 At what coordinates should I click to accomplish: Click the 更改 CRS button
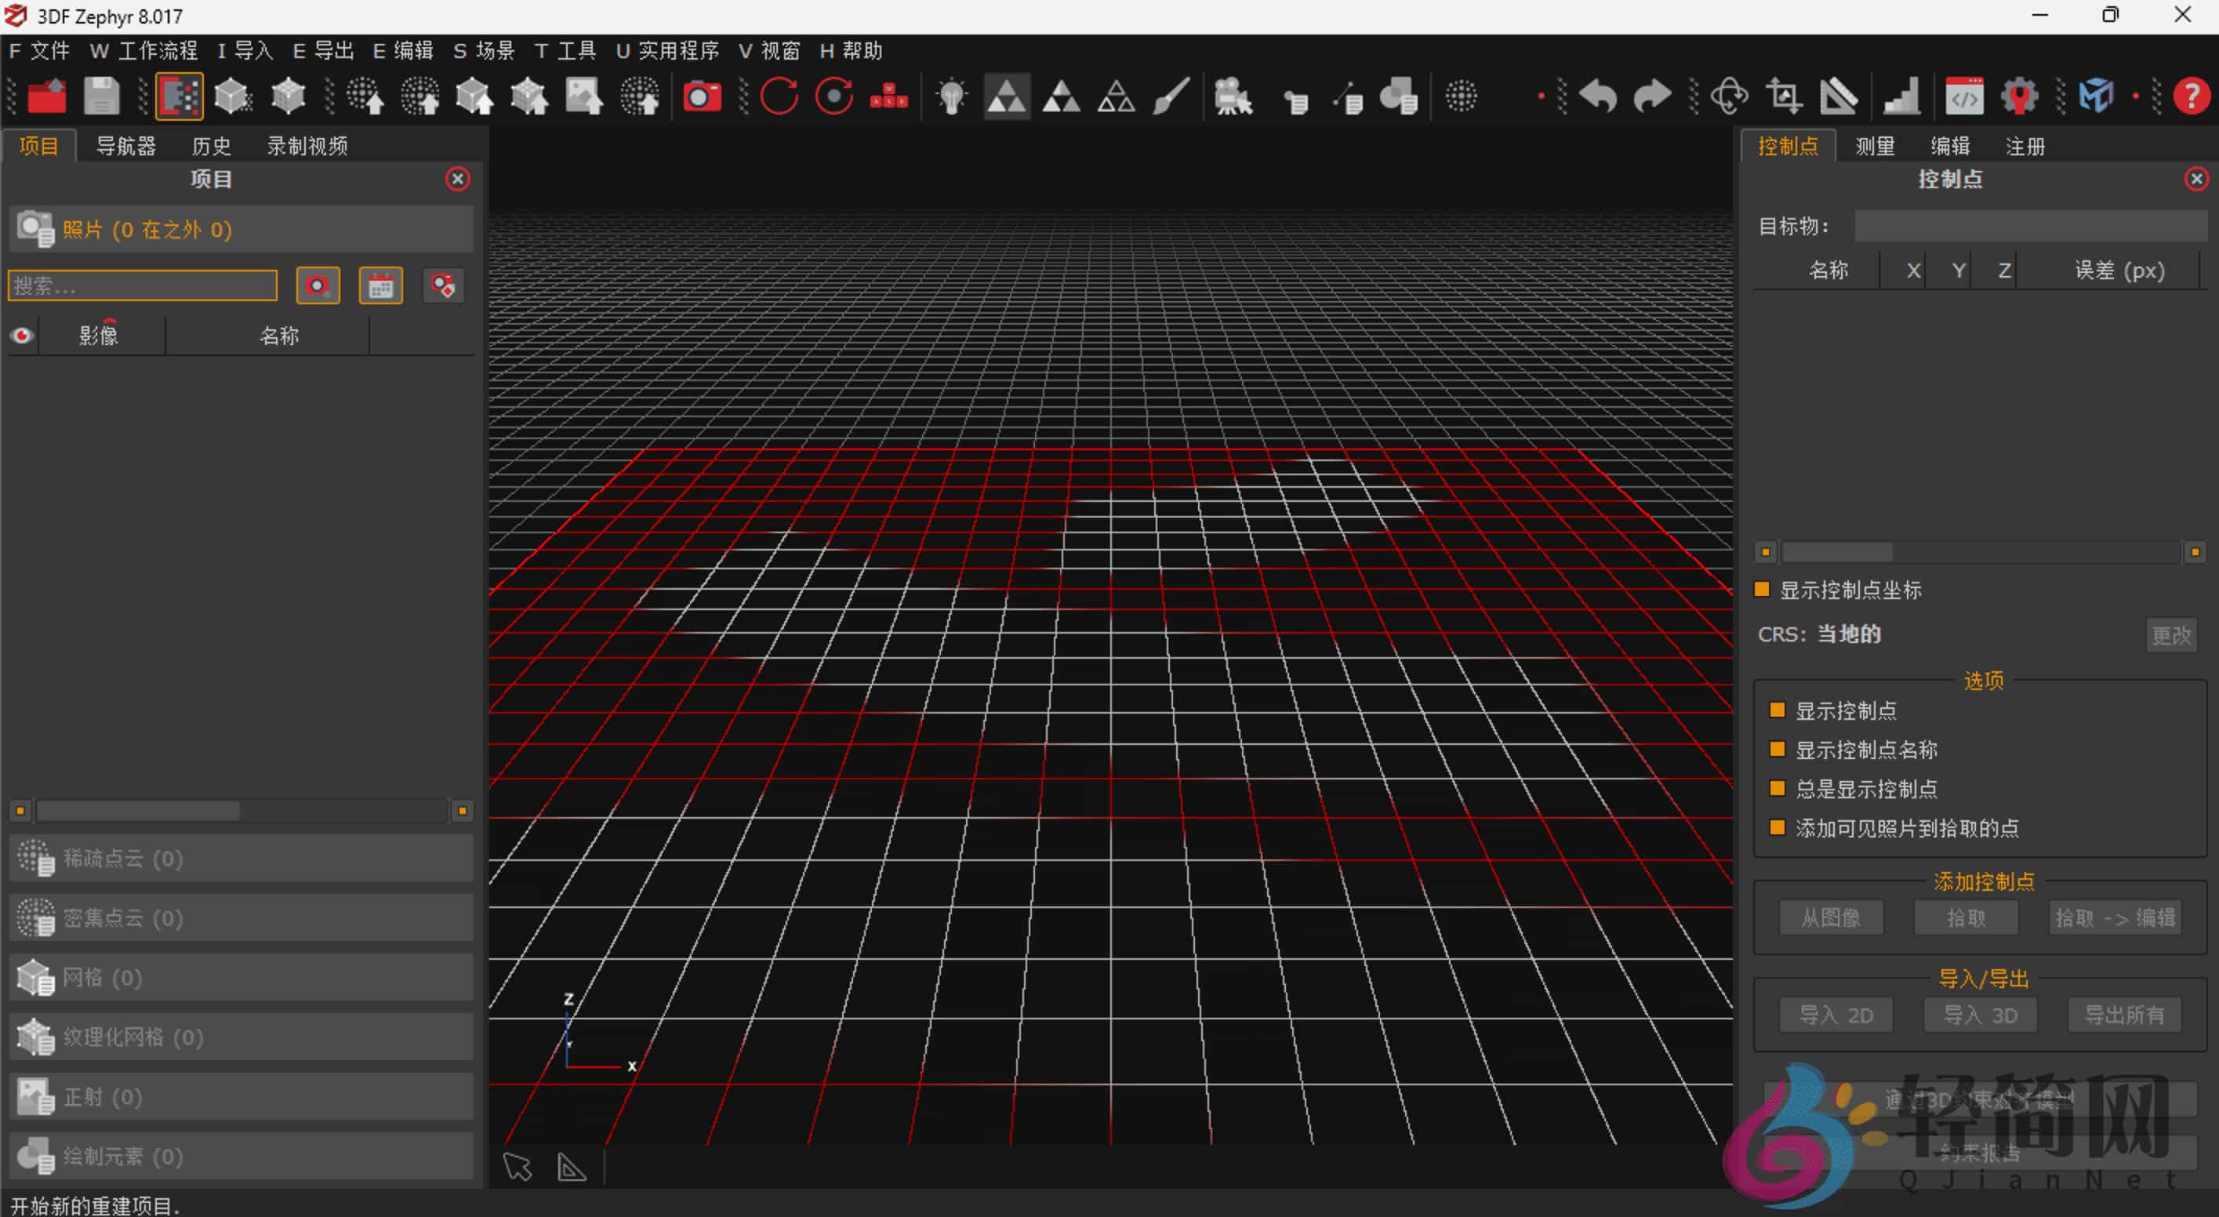tap(2170, 636)
